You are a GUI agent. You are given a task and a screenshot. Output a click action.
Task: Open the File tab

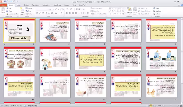pos(3,5)
